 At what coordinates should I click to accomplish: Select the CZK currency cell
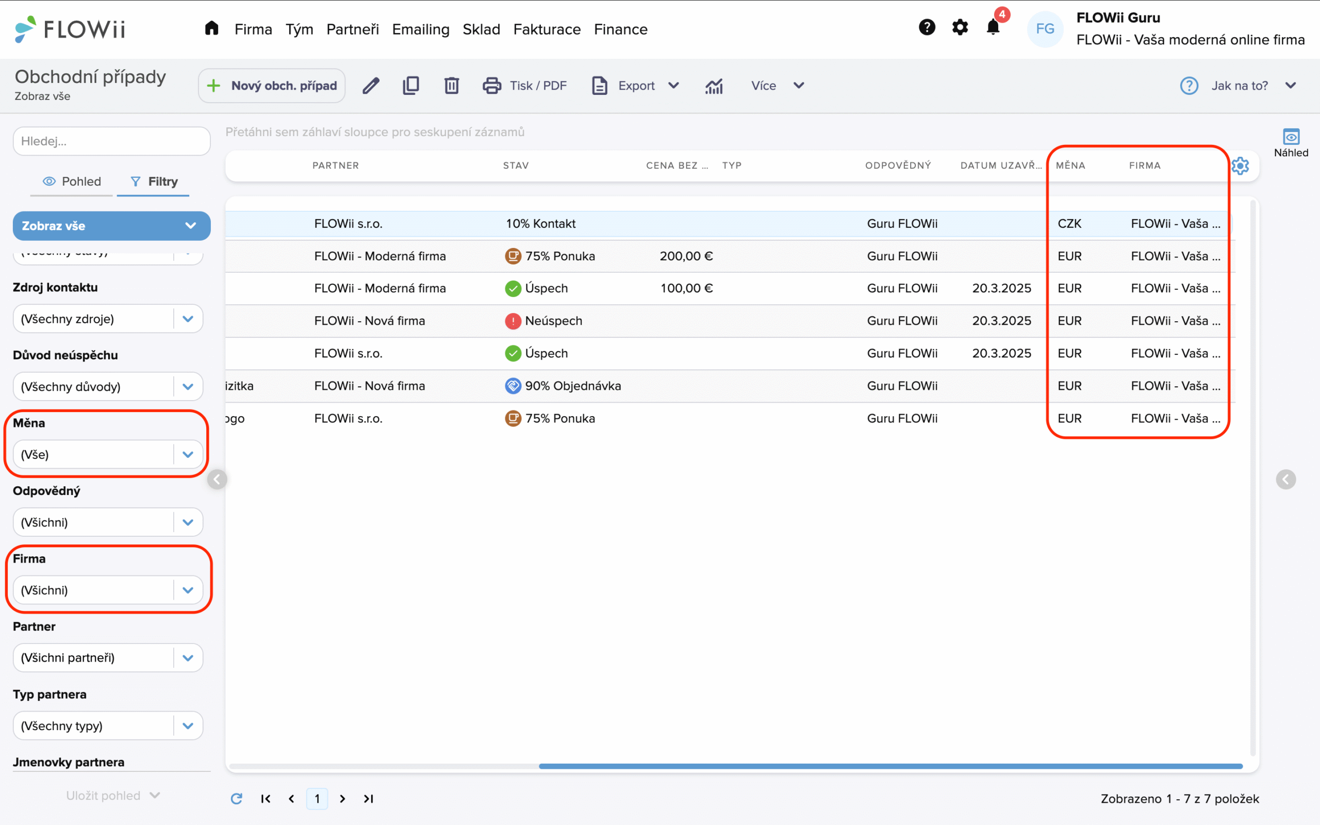point(1069,224)
